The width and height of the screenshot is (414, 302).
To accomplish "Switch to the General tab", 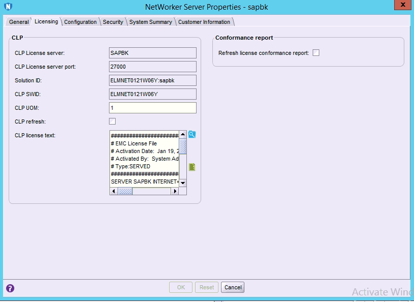I will [x=19, y=22].
